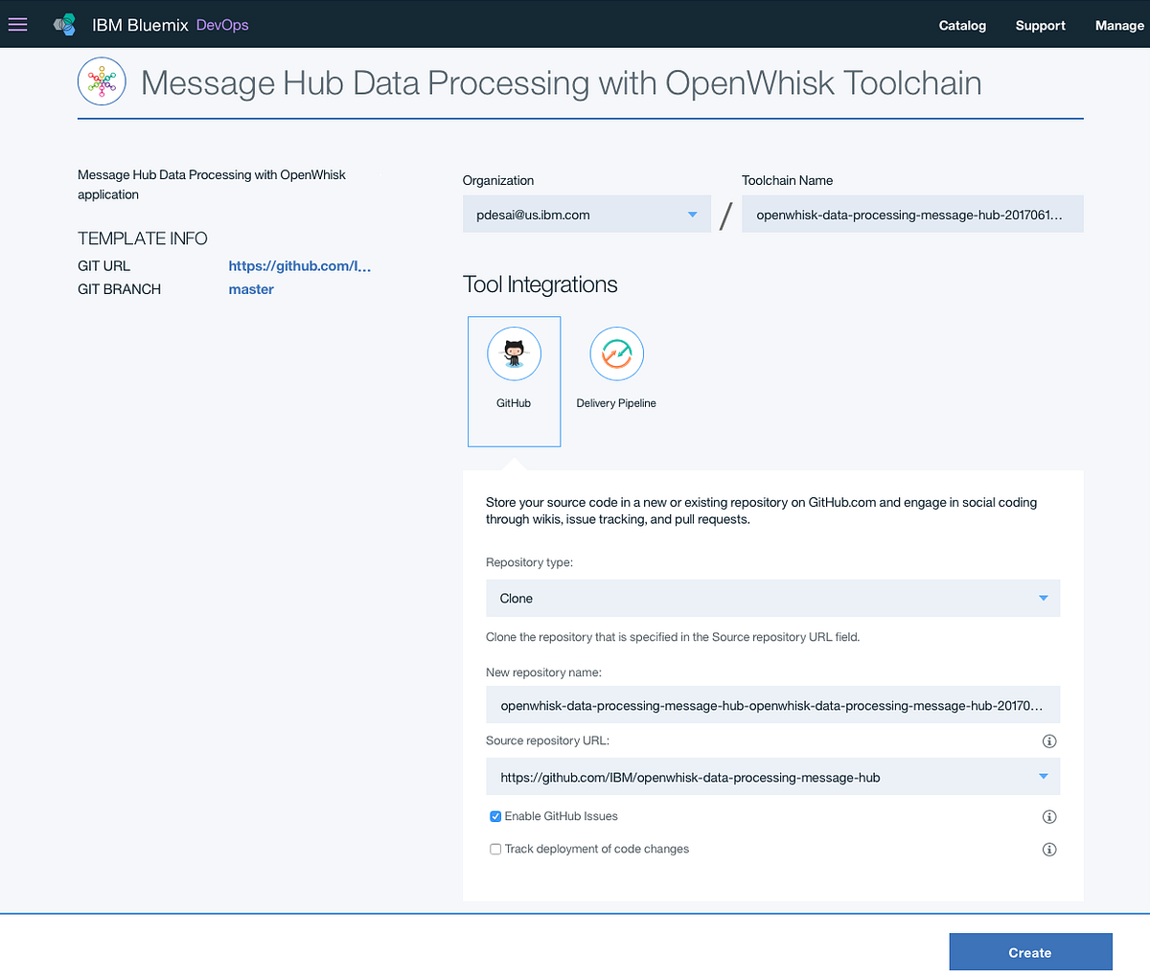Enable Track deployment of code changes
This screenshot has height=978, width=1150.
pyautogui.click(x=495, y=849)
